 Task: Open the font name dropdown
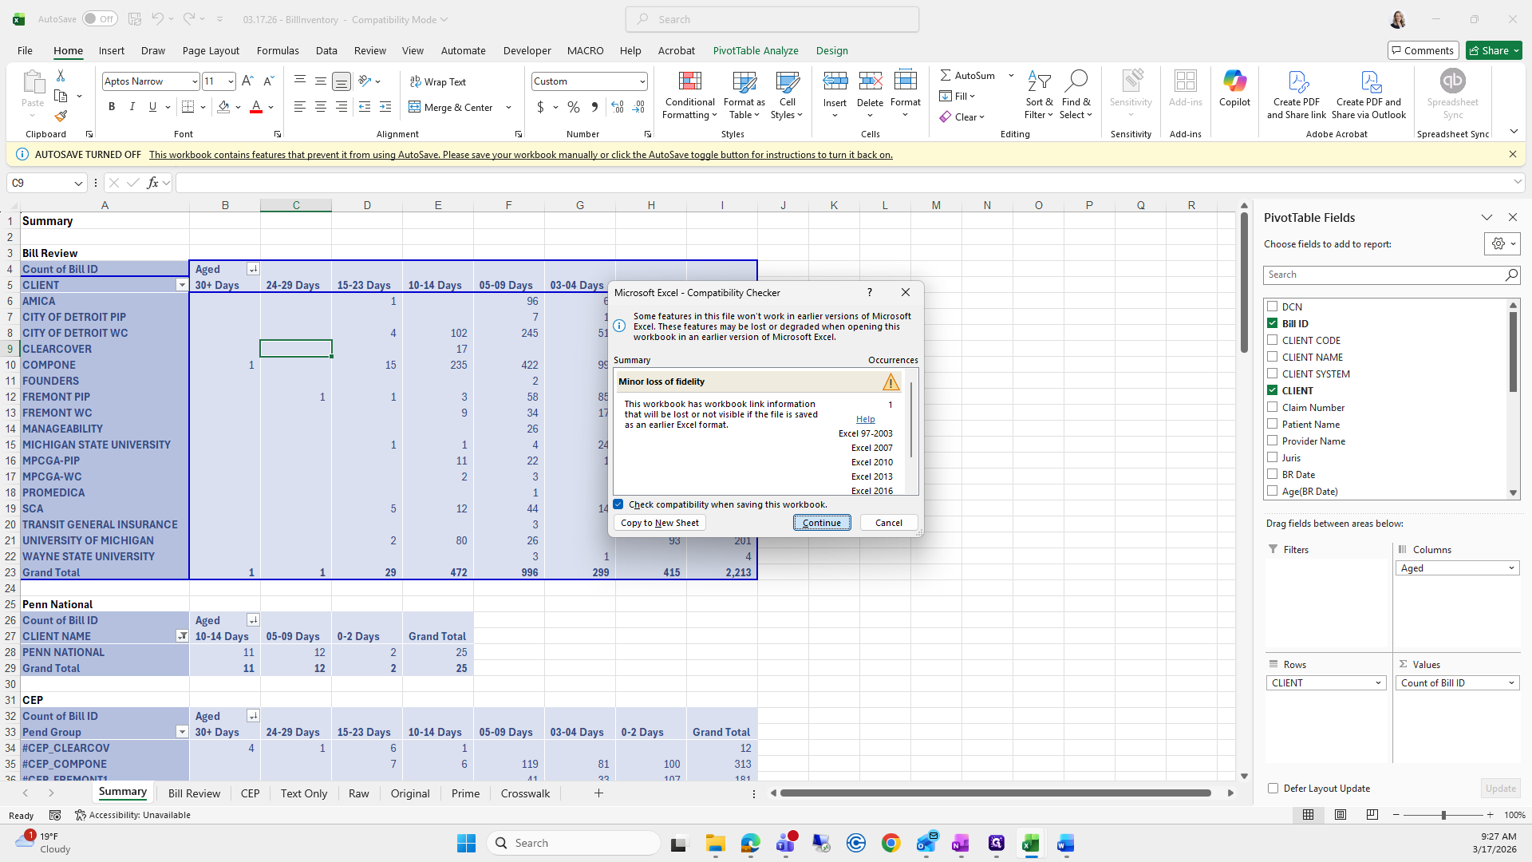(194, 81)
